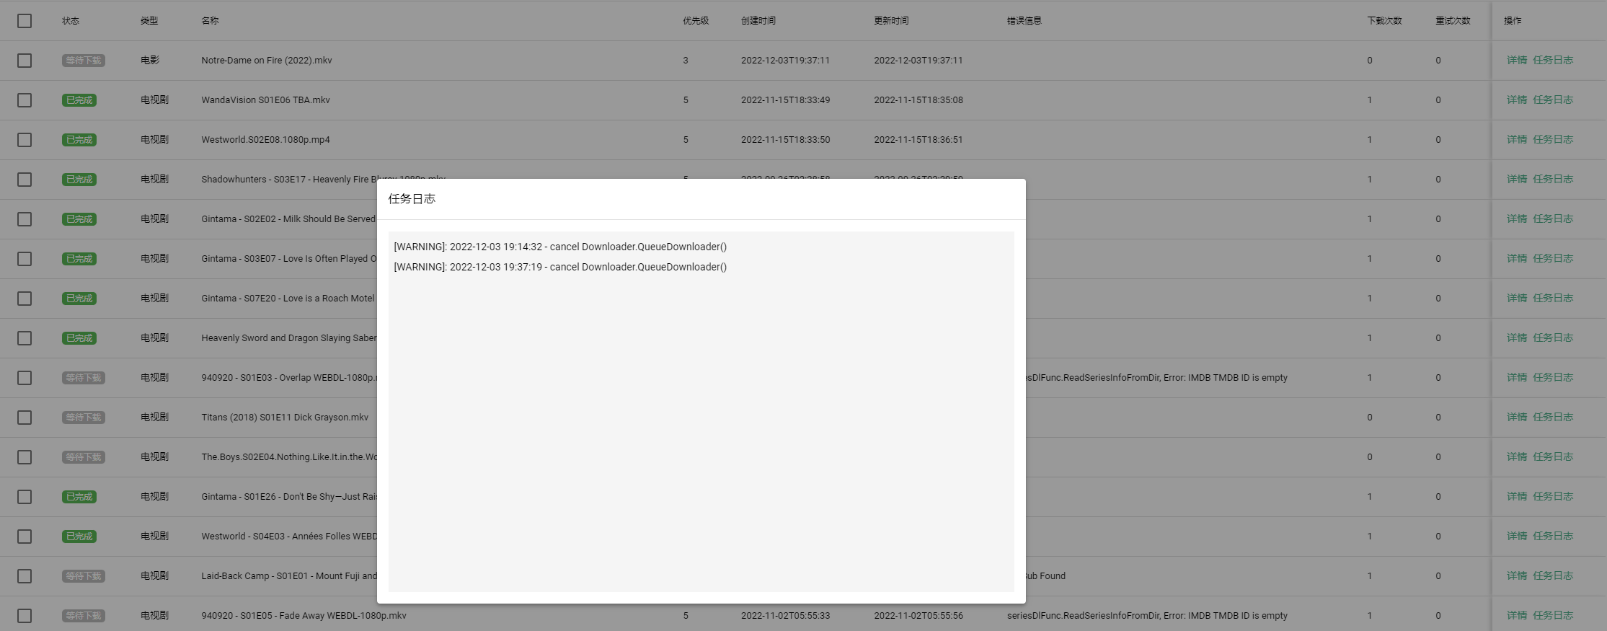Image resolution: width=1607 pixels, height=631 pixels.
Task: Click creation time 2022-11-15T18:33:49
Action: pos(785,100)
